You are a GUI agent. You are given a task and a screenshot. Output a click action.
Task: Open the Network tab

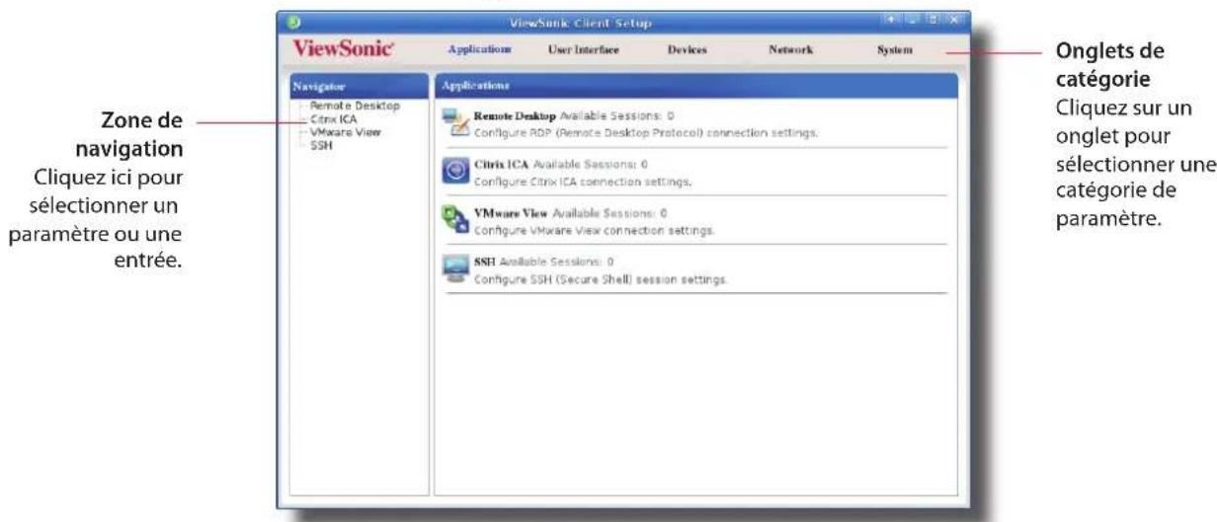[x=790, y=49]
